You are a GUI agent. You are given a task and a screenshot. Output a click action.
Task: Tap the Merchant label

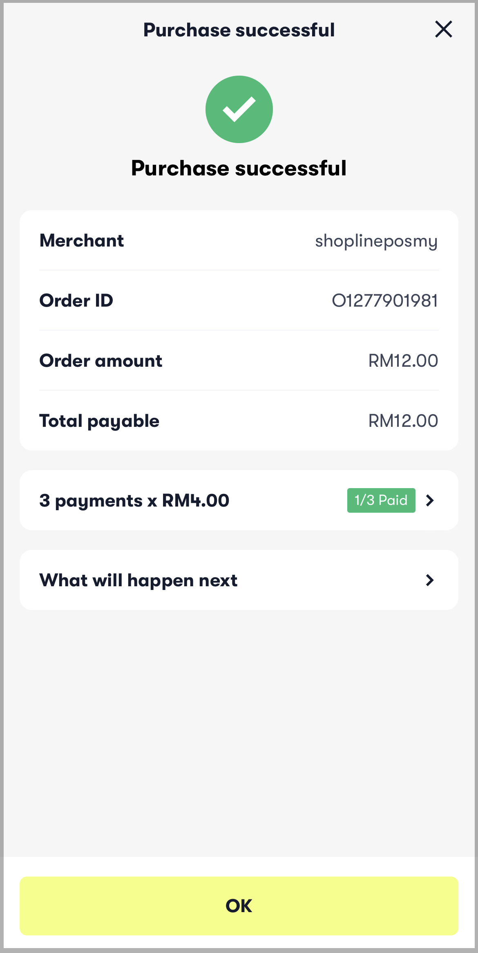click(82, 240)
